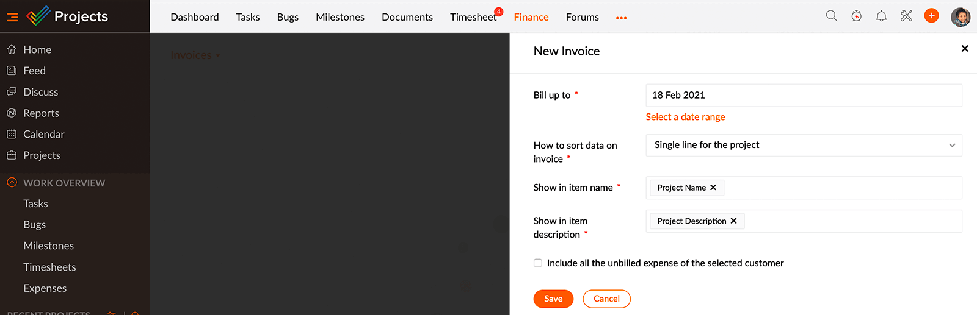Click the orange plus quick-add icon
Image resolution: width=977 pixels, height=315 pixels.
click(931, 16)
